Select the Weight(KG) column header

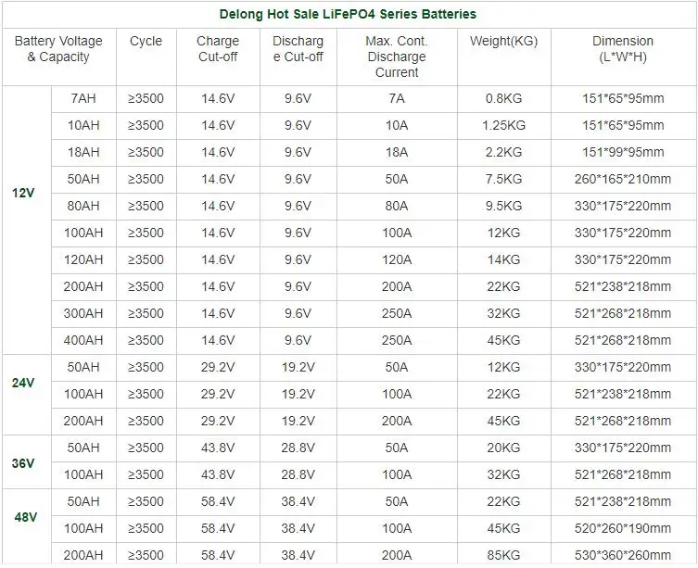pos(503,42)
